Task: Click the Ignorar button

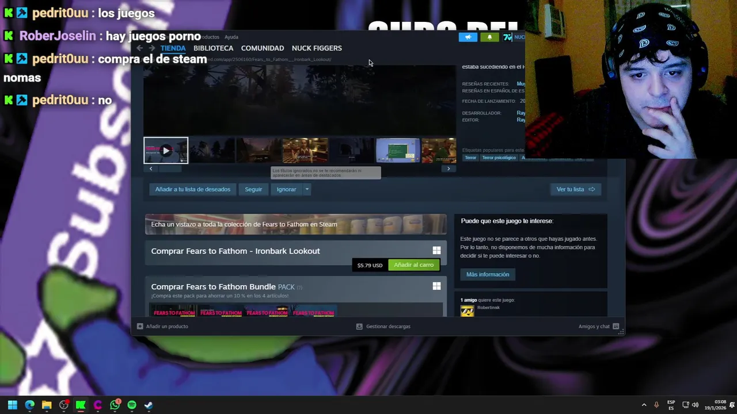Action: [286, 189]
